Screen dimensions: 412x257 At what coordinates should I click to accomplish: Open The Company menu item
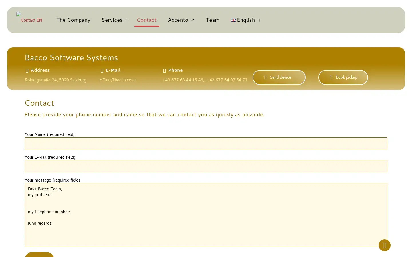[x=73, y=20]
